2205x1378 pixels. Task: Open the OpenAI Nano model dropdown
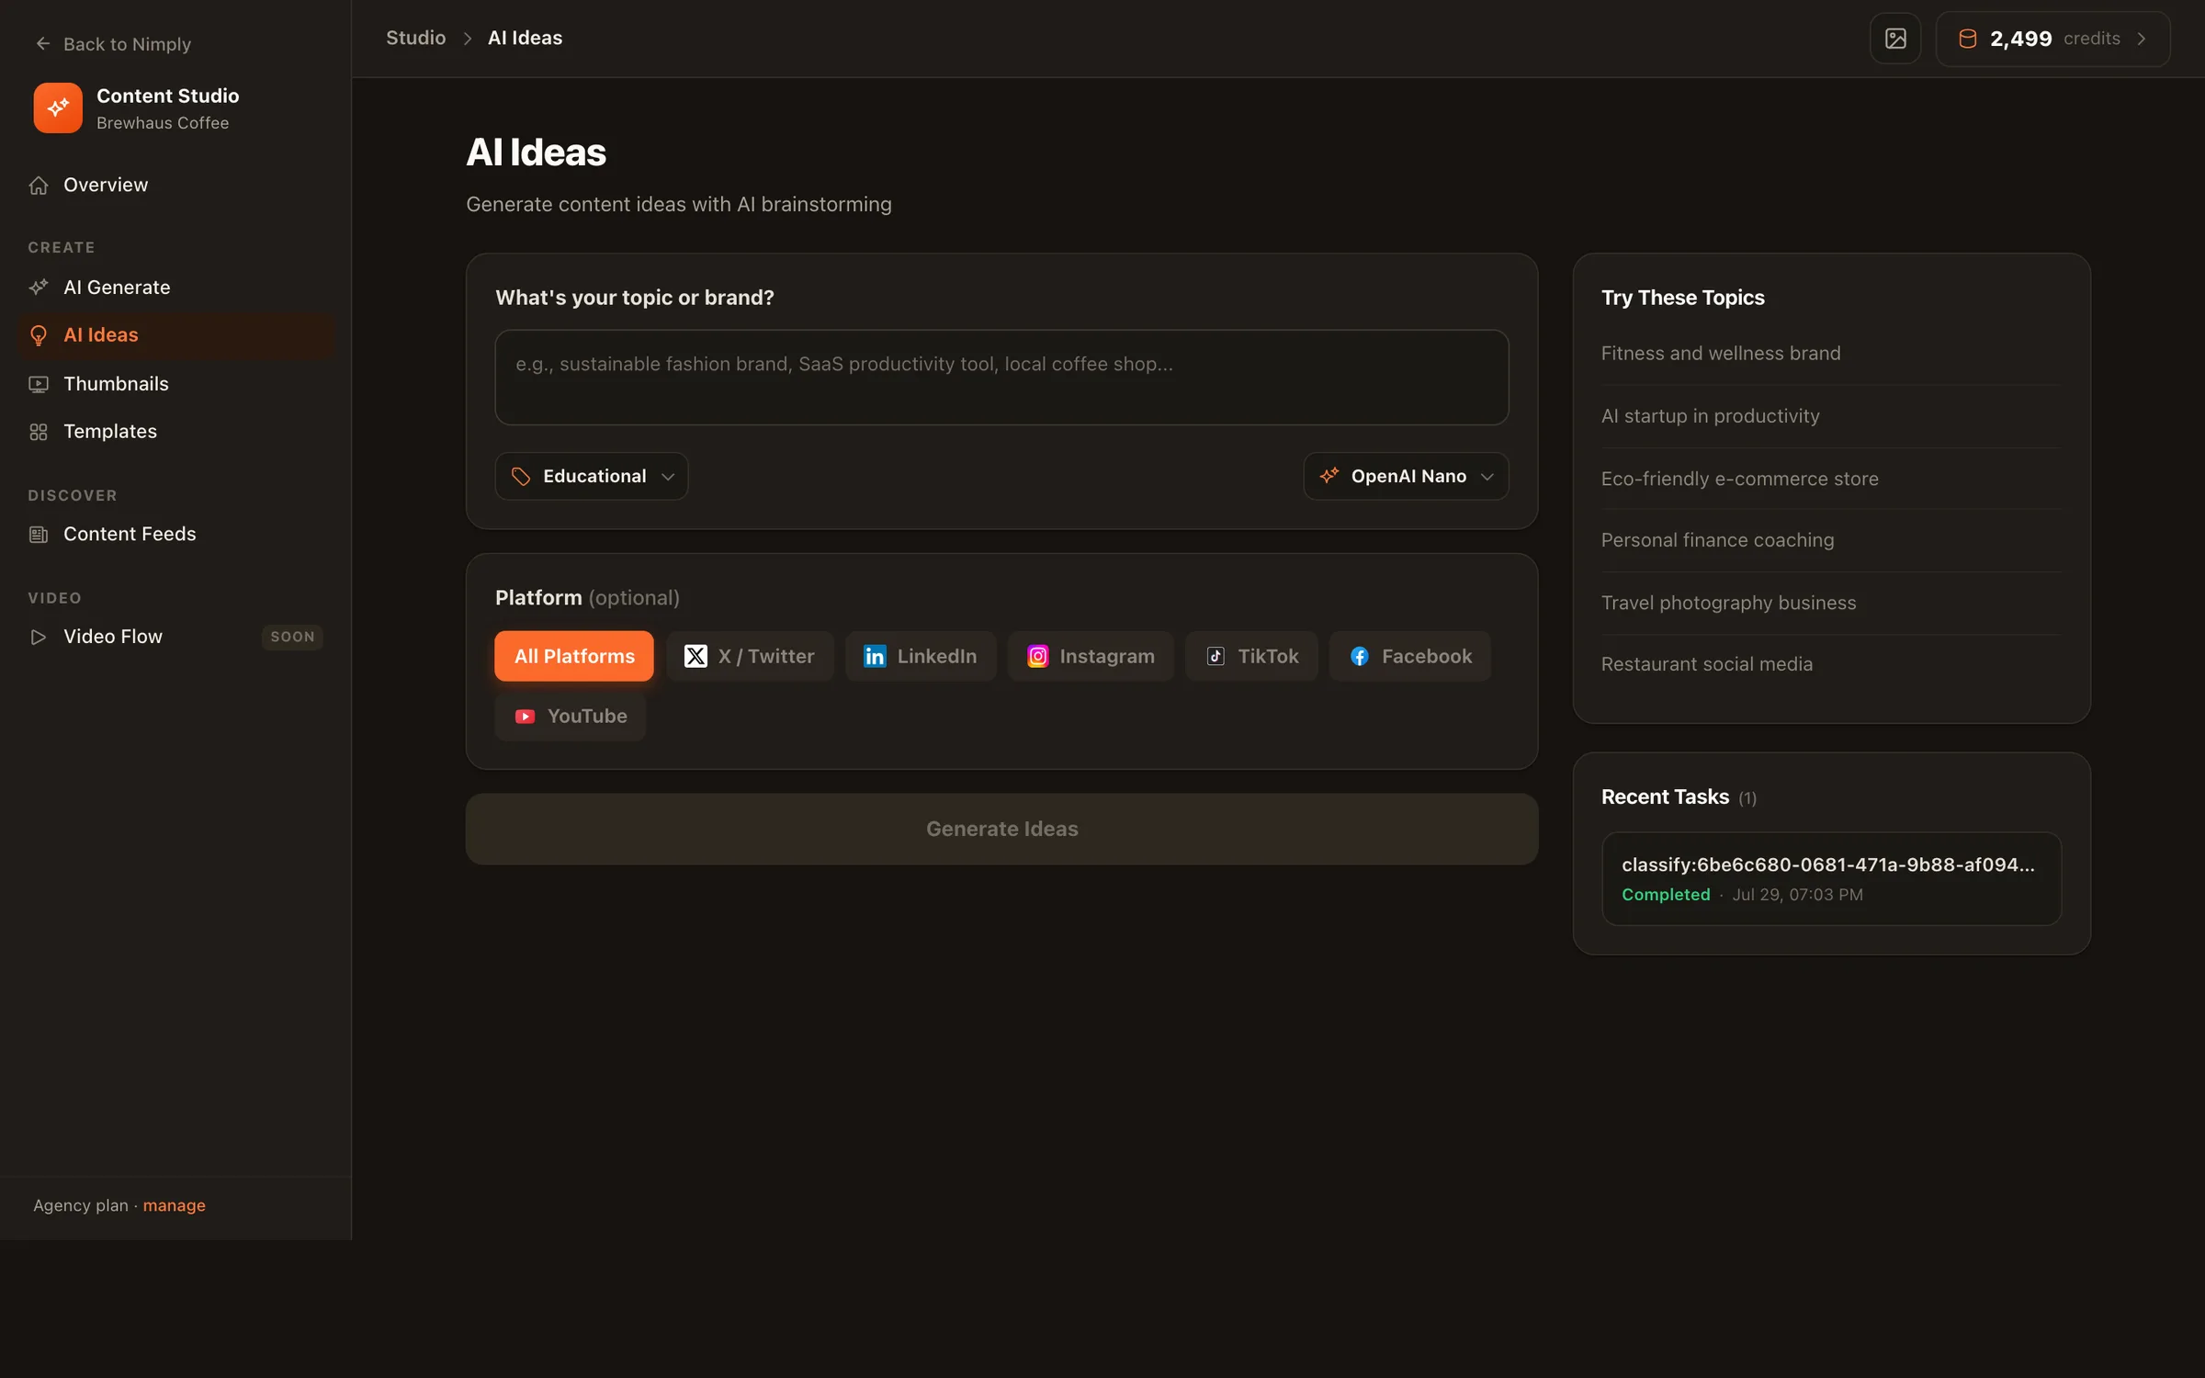click(1406, 476)
